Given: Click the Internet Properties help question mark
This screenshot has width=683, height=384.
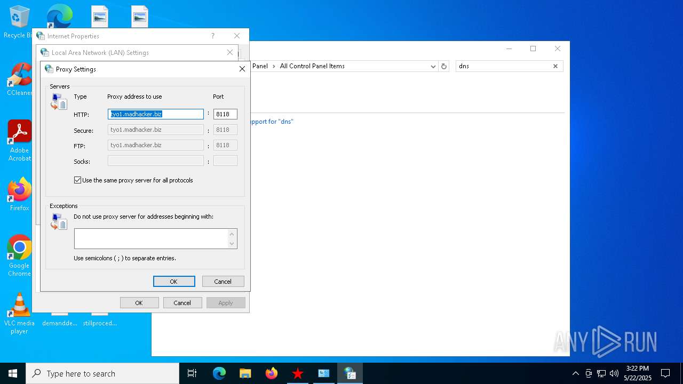Looking at the screenshot, I should pyautogui.click(x=213, y=36).
